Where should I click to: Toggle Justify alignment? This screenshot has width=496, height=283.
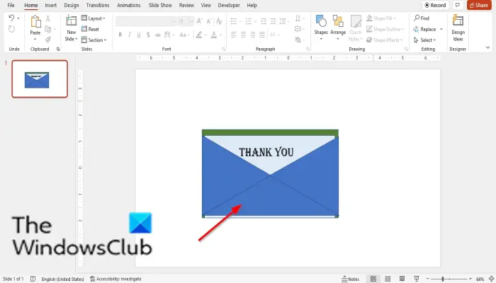click(262, 35)
